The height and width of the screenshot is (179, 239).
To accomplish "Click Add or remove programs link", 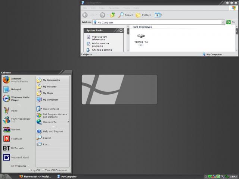I will [98, 45].
